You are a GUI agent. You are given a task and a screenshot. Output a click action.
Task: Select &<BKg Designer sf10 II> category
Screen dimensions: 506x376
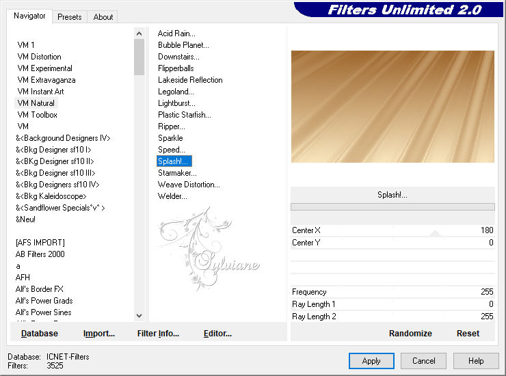pyautogui.click(x=55, y=161)
